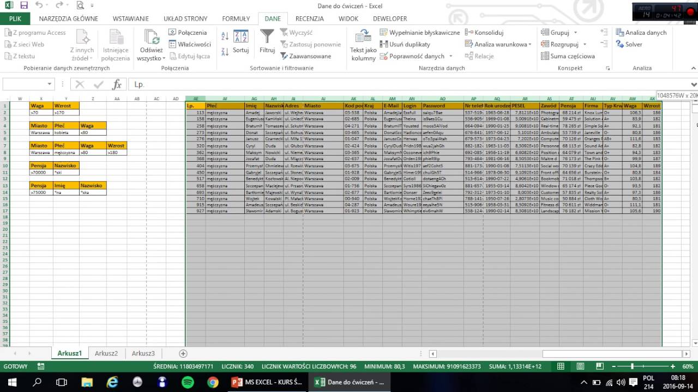Import data Z tekstu
This screenshot has width=698, height=392.
coord(20,56)
